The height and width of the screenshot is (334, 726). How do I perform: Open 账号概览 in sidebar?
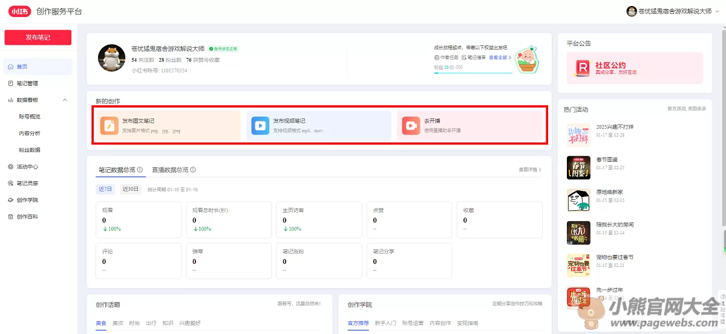pos(30,117)
